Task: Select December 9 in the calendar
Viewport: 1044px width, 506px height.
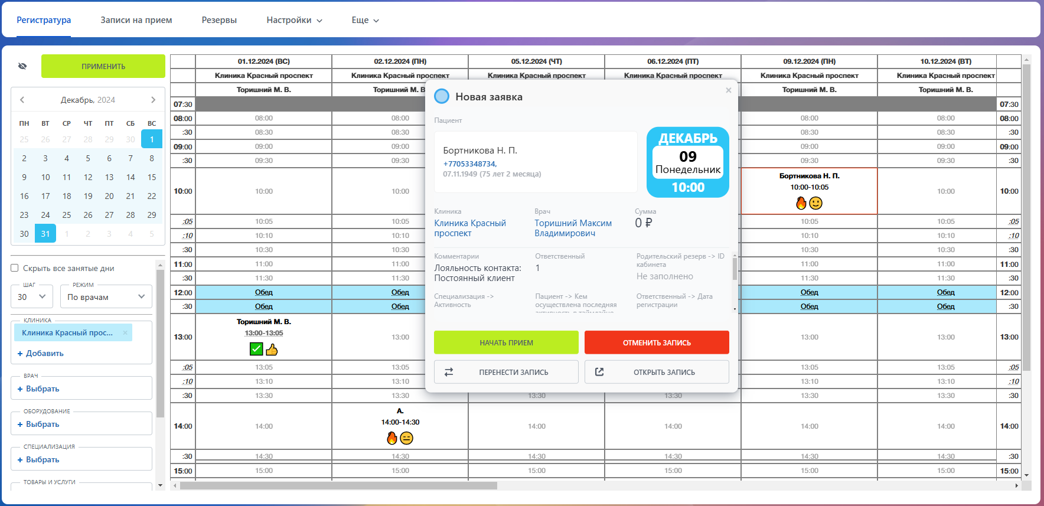Action: pos(24,177)
